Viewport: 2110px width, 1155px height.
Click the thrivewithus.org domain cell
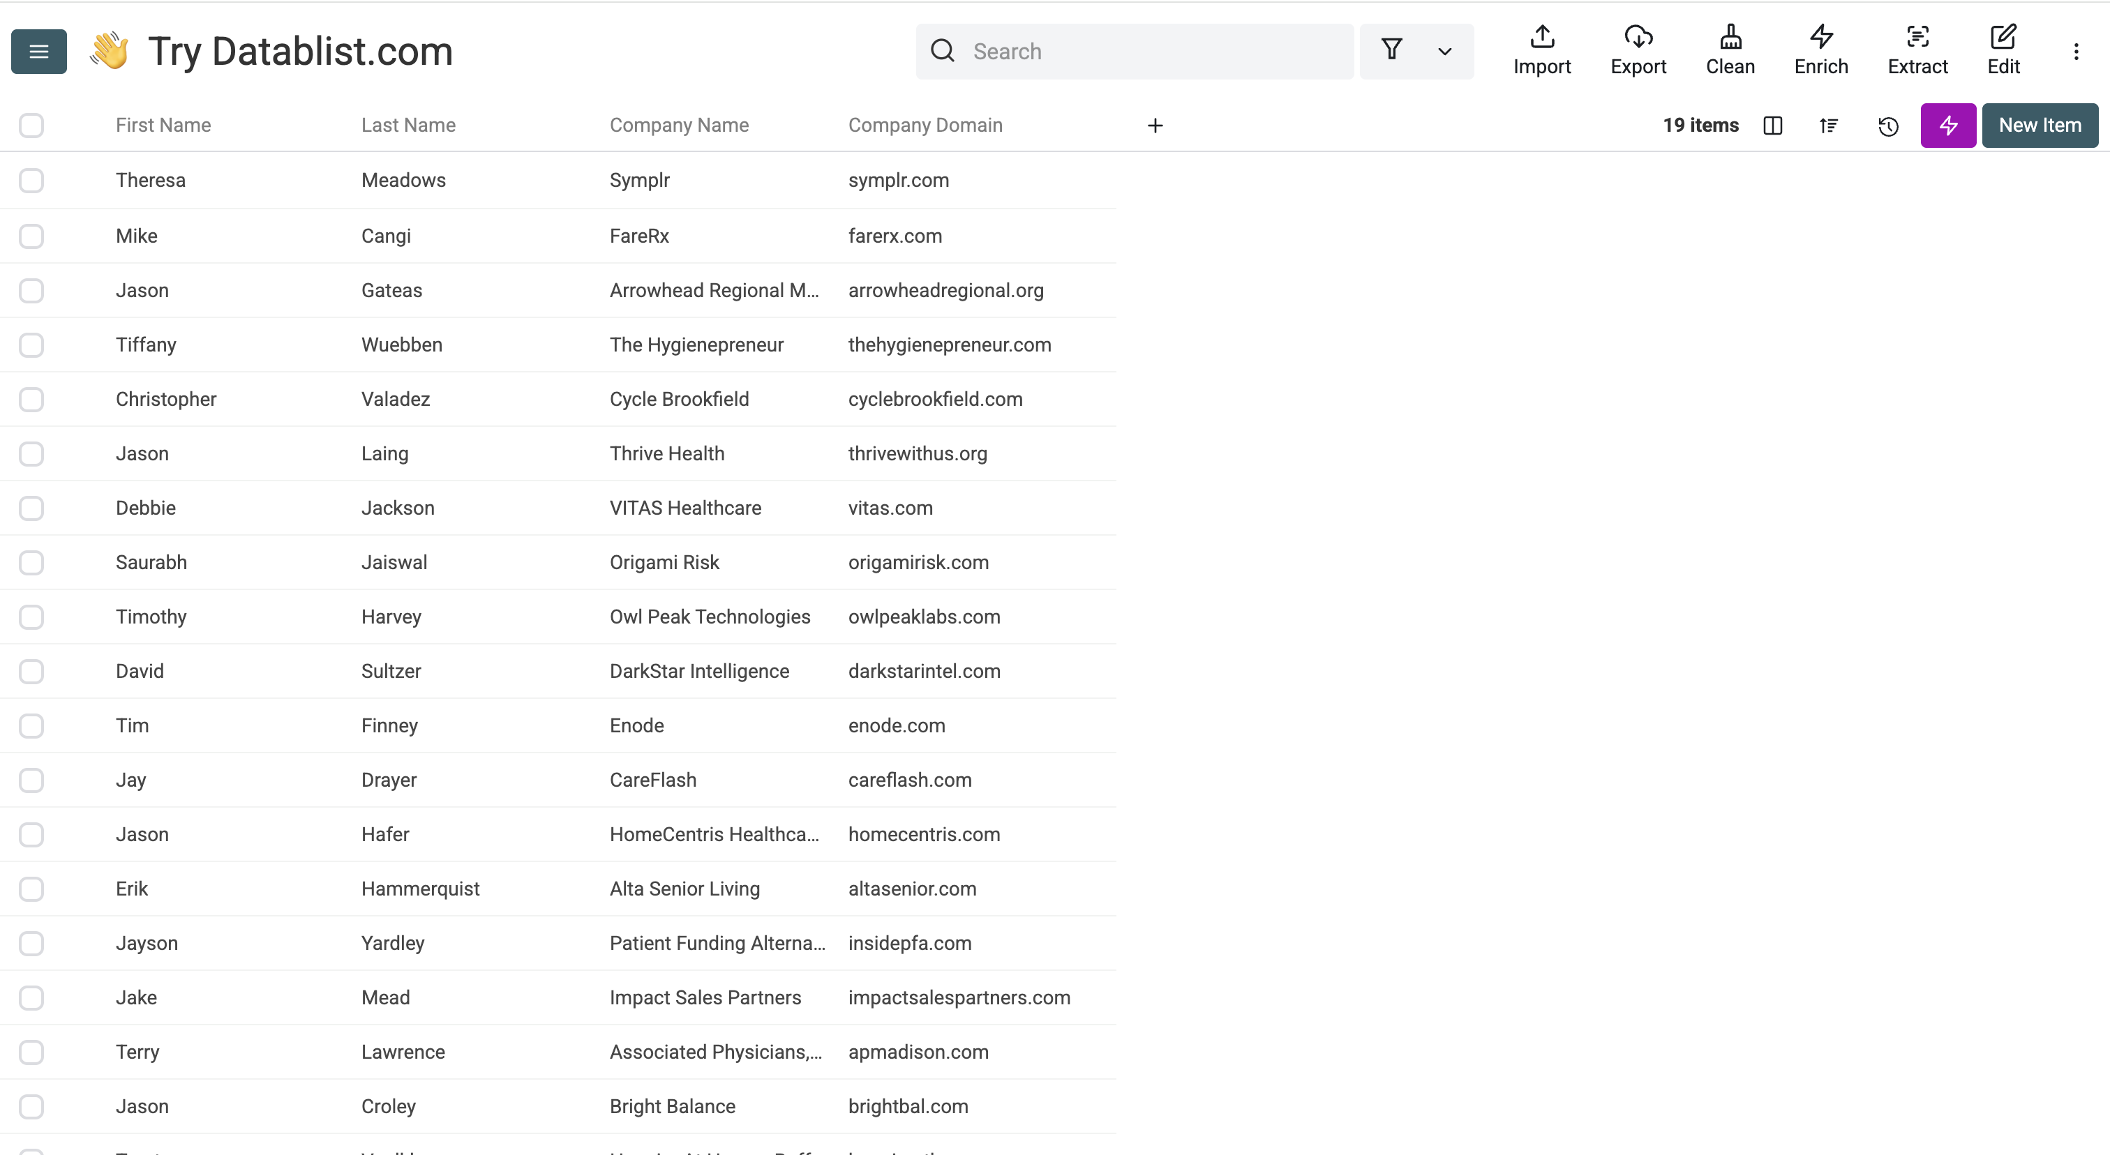(918, 453)
